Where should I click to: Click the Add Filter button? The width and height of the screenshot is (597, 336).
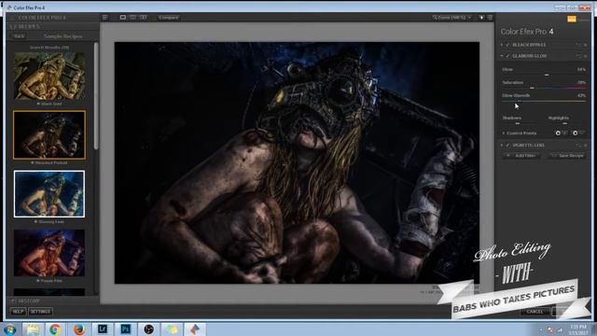click(x=522, y=156)
